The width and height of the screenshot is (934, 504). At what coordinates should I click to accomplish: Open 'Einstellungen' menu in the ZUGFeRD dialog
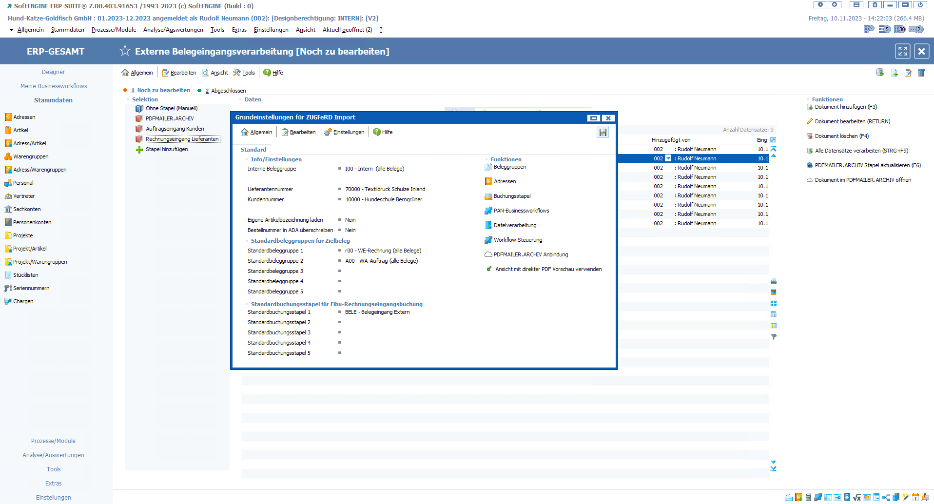click(x=348, y=132)
